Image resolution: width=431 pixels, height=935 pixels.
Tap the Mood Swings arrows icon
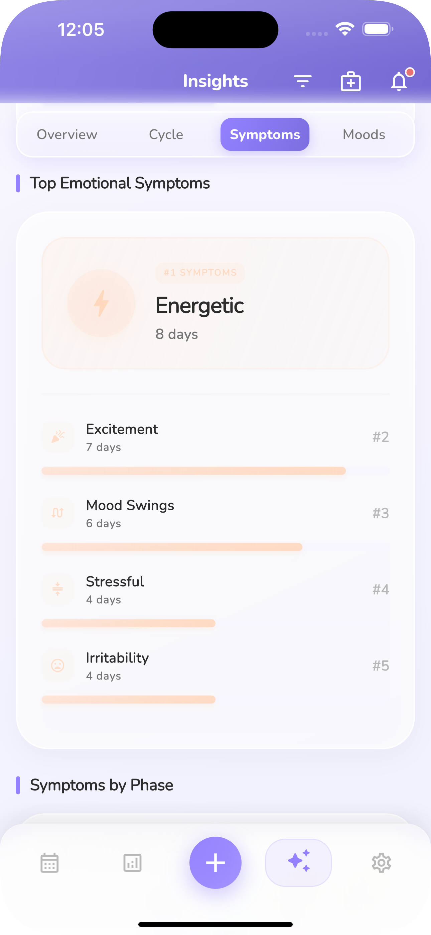click(58, 513)
